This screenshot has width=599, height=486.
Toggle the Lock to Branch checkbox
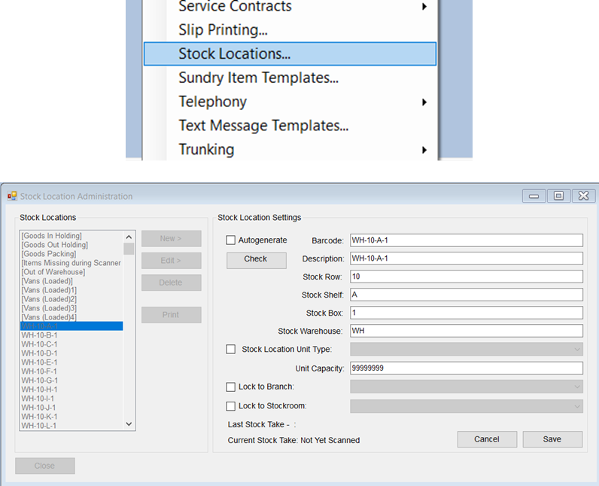231,387
